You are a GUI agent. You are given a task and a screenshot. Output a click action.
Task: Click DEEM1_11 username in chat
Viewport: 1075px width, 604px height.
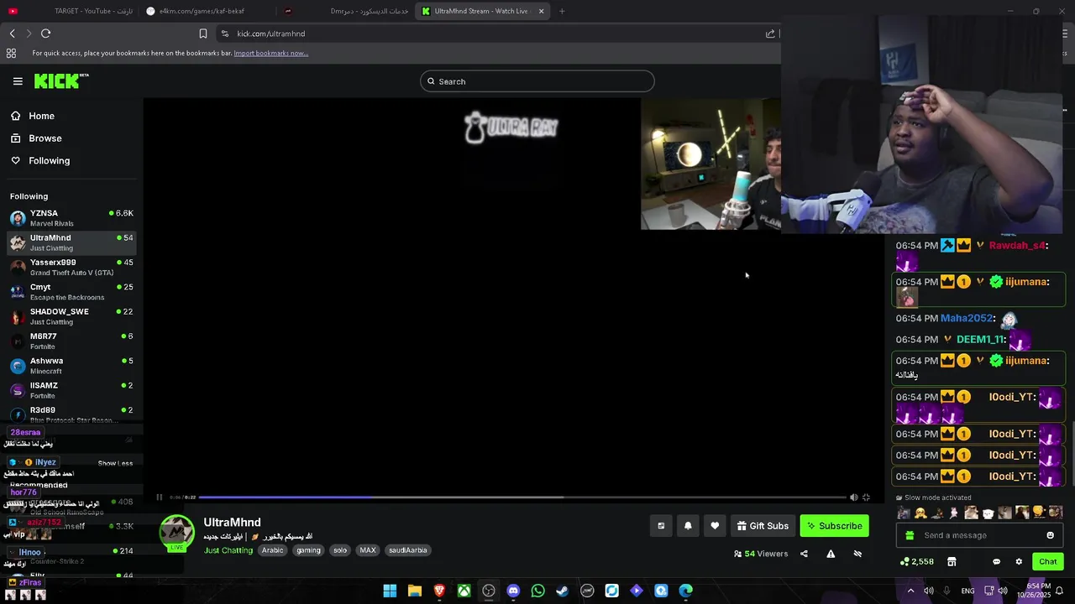[980, 339]
